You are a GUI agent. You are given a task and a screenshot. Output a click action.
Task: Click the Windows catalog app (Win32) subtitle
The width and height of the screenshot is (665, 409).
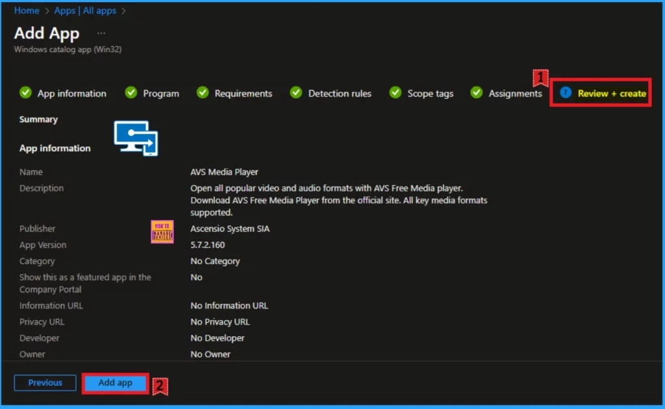pyautogui.click(x=68, y=49)
